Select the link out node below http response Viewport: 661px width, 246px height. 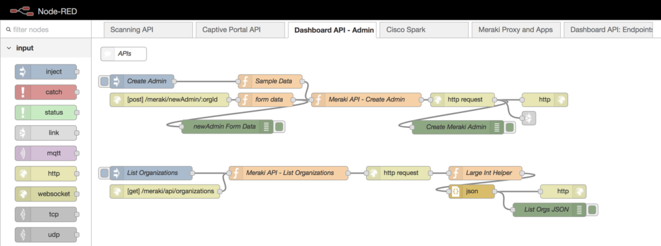[529, 118]
